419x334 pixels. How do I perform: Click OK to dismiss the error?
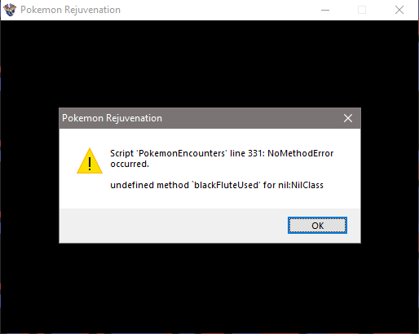pyautogui.click(x=317, y=225)
